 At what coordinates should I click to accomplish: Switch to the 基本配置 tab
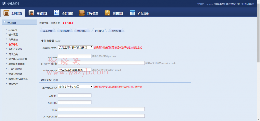(x=48, y=31)
